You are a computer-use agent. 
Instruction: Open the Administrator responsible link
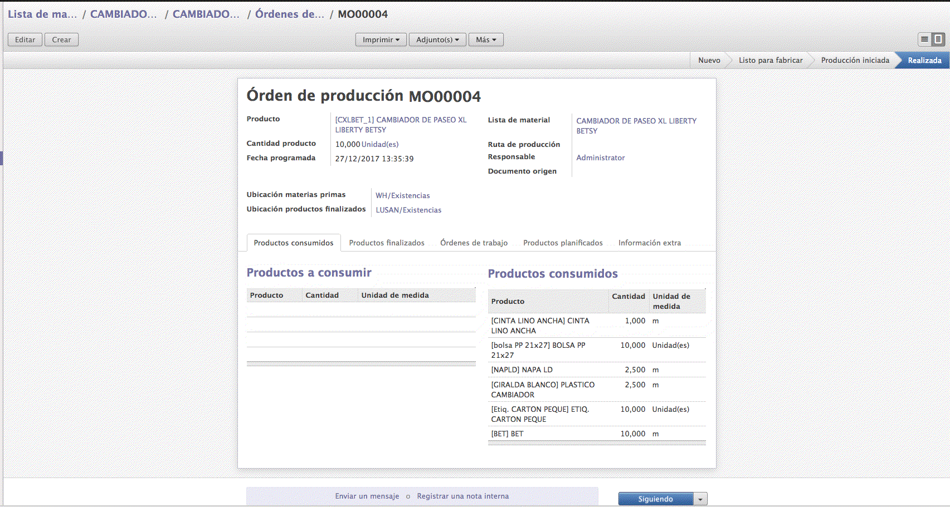(x=600, y=157)
